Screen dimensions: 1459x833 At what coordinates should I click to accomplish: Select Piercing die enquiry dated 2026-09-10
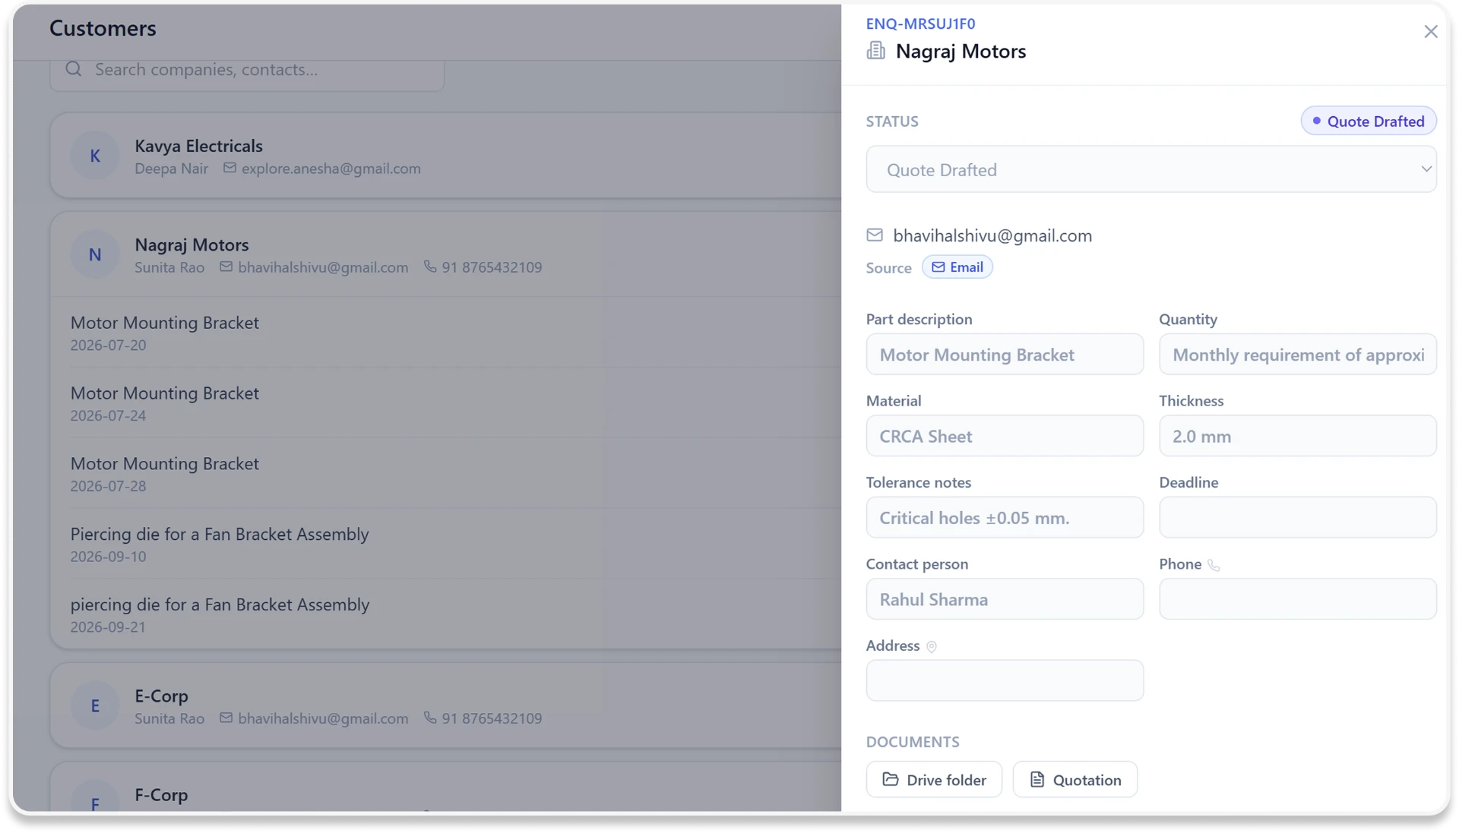[x=455, y=544]
